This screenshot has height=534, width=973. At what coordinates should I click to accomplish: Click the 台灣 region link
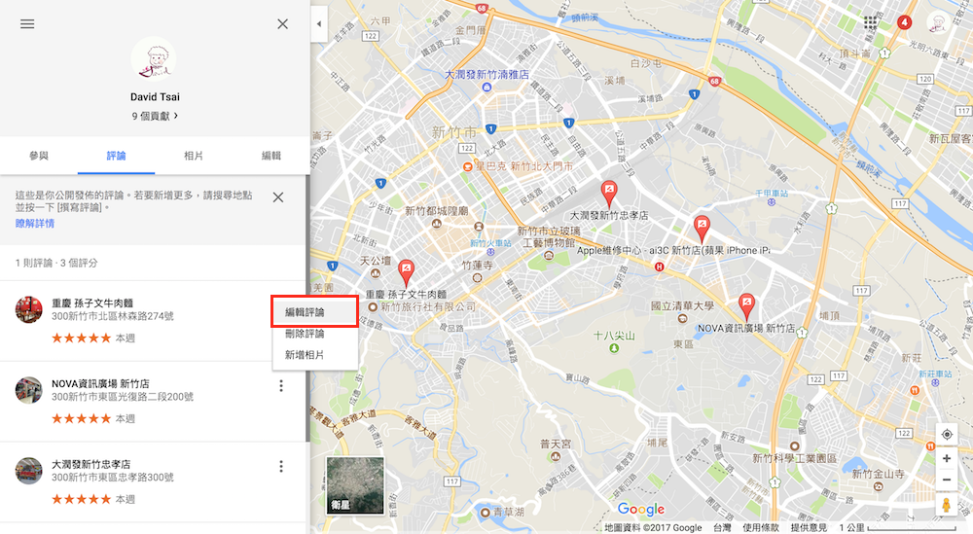pos(722,528)
